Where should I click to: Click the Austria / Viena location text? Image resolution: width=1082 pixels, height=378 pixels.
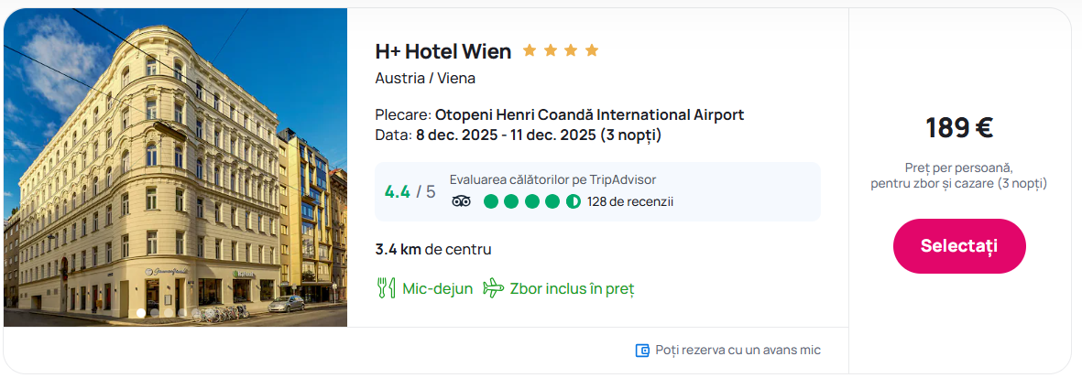pyautogui.click(x=425, y=78)
